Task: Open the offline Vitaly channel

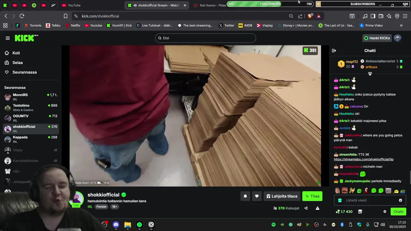Action: pos(31,150)
